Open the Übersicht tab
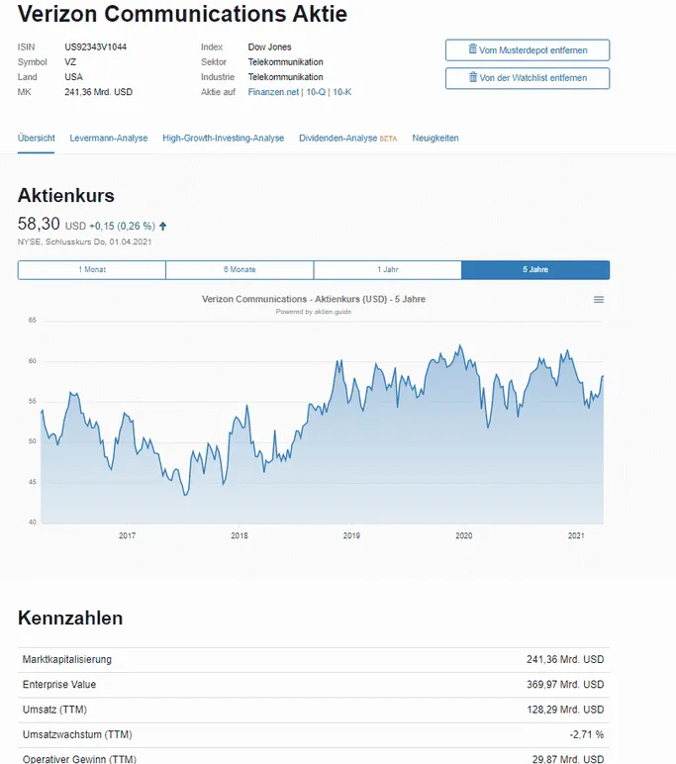This screenshot has height=764, width=676. [x=36, y=139]
